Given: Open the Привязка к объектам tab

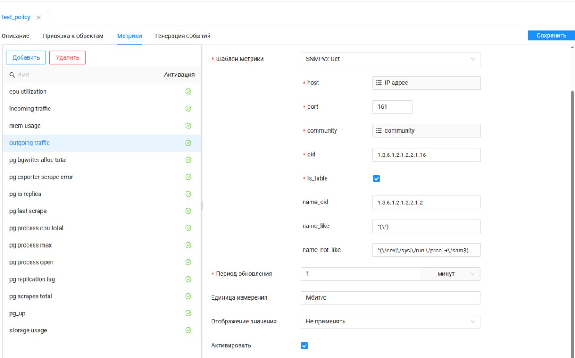Looking at the screenshot, I should pos(73,36).
